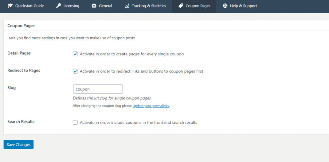Enable the Search Results checkbox
The image size is (329, 162).
click(75, 122)
